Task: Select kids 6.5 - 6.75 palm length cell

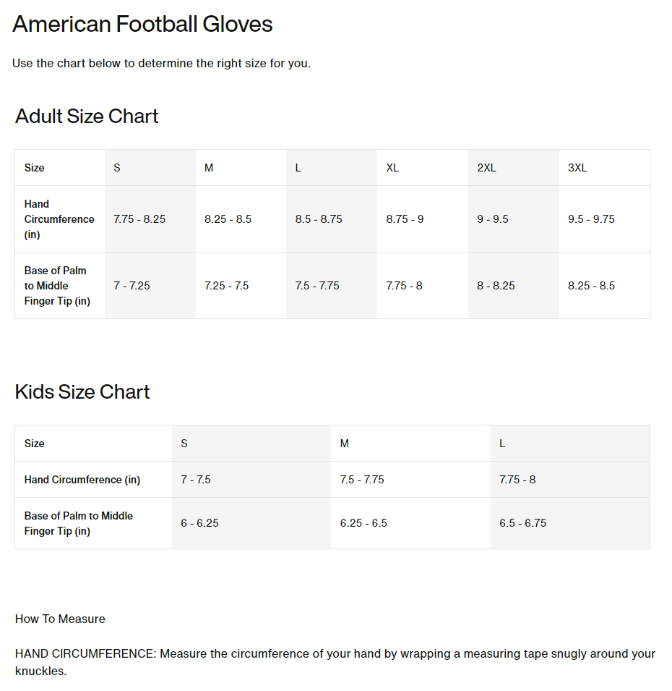Action: click(570, 523)
